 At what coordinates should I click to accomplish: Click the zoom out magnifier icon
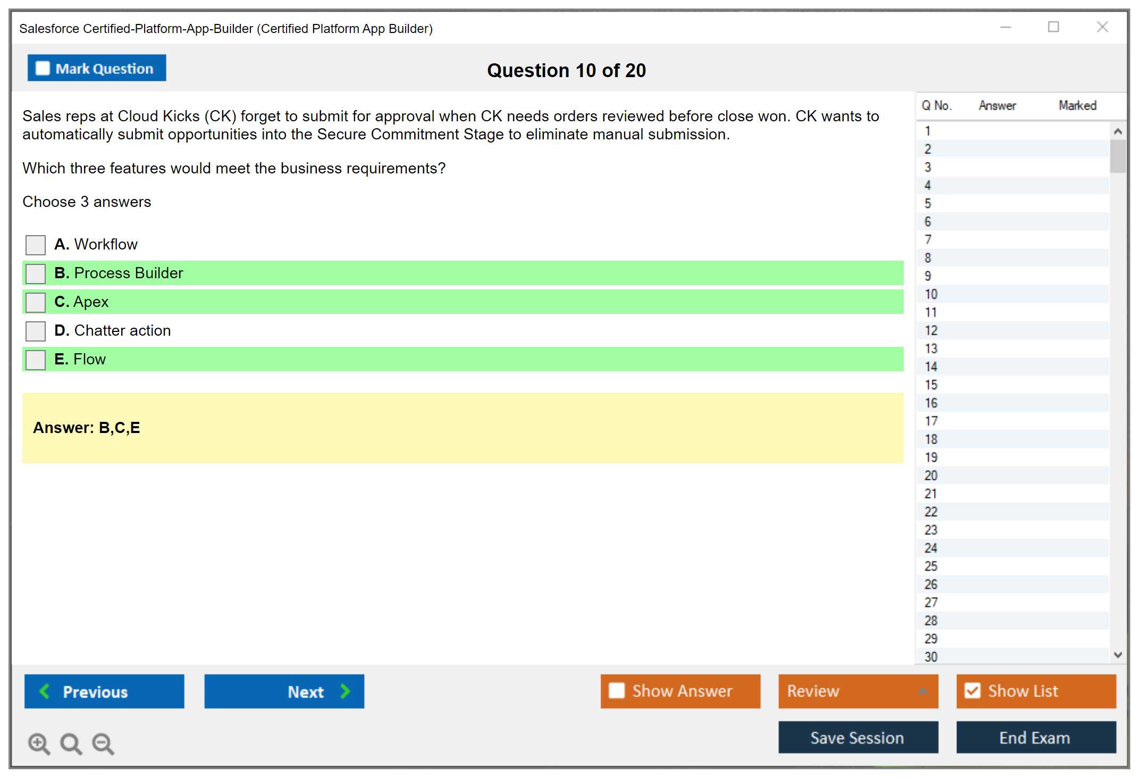click(x=103, y=743)
